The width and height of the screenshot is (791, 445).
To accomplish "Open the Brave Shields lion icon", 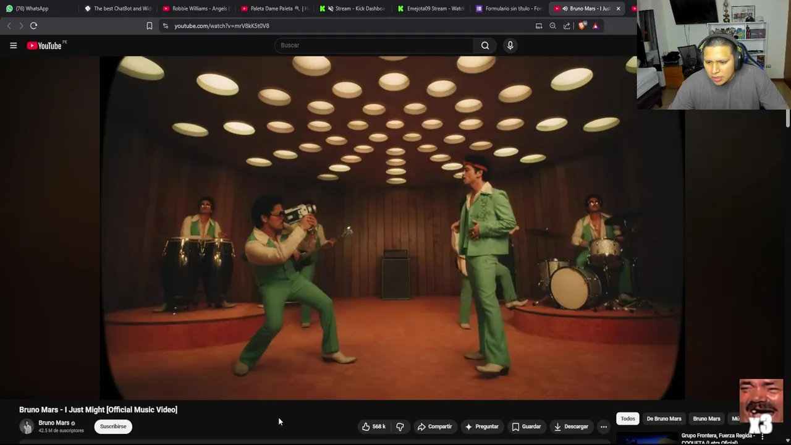I will pos(582,26).
